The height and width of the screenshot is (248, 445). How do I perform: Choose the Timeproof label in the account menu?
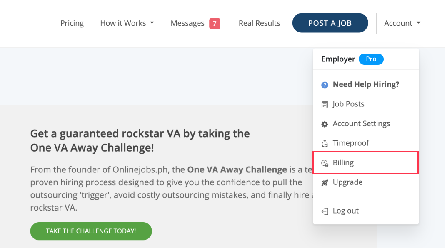coord(351,143)
